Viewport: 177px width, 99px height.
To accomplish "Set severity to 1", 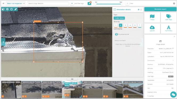I will [116, 25].
